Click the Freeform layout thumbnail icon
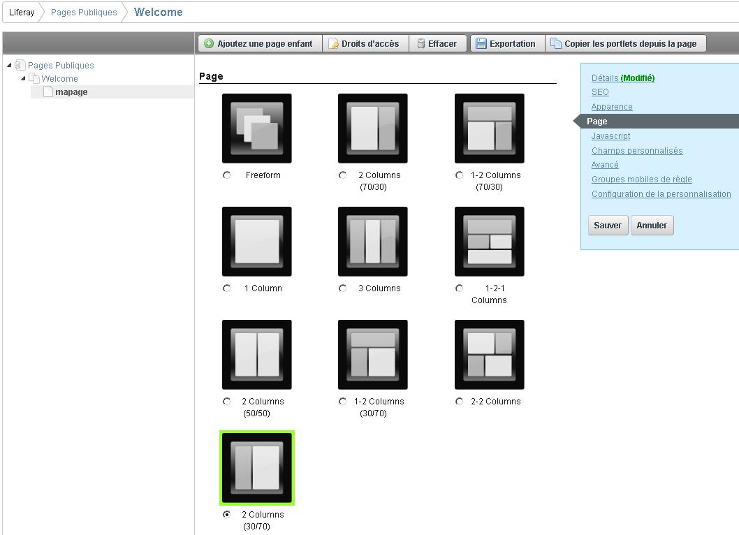The height and width of the screenshot is (535, 739). [x=256, y=129]
